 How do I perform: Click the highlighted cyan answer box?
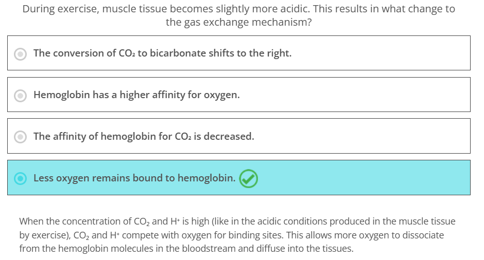point(239,177)
